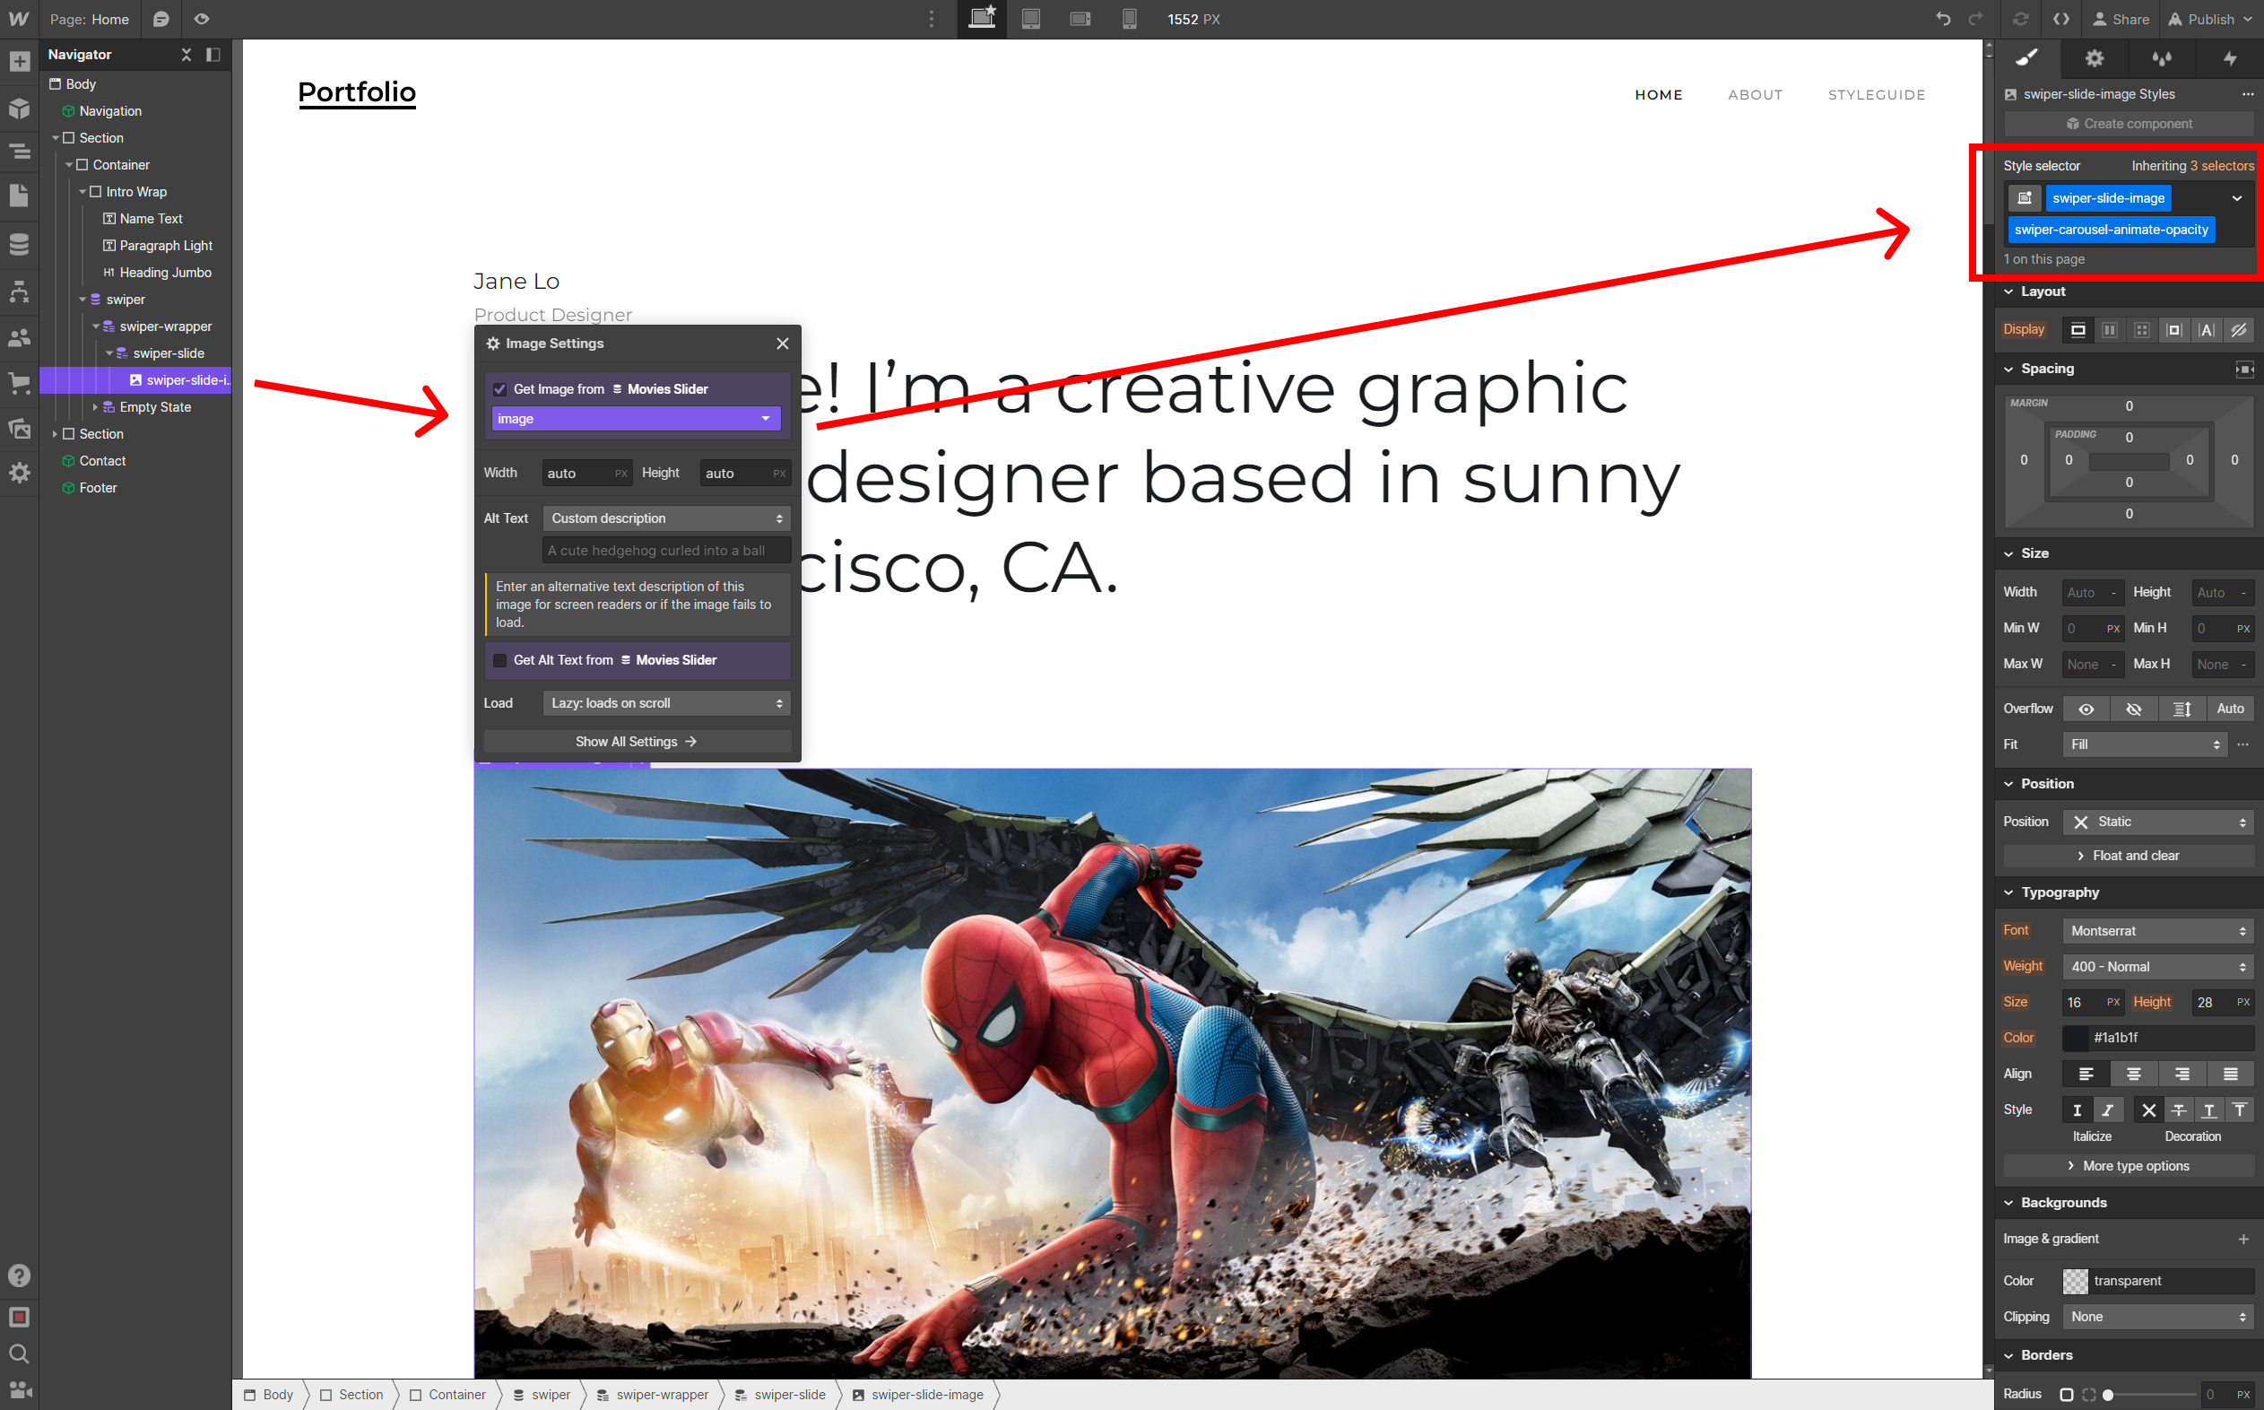Image resolution: width=2264 pixels, height=1410 pixels.
Task: Open the Symbols cube panel
Action: coord(19,109)
